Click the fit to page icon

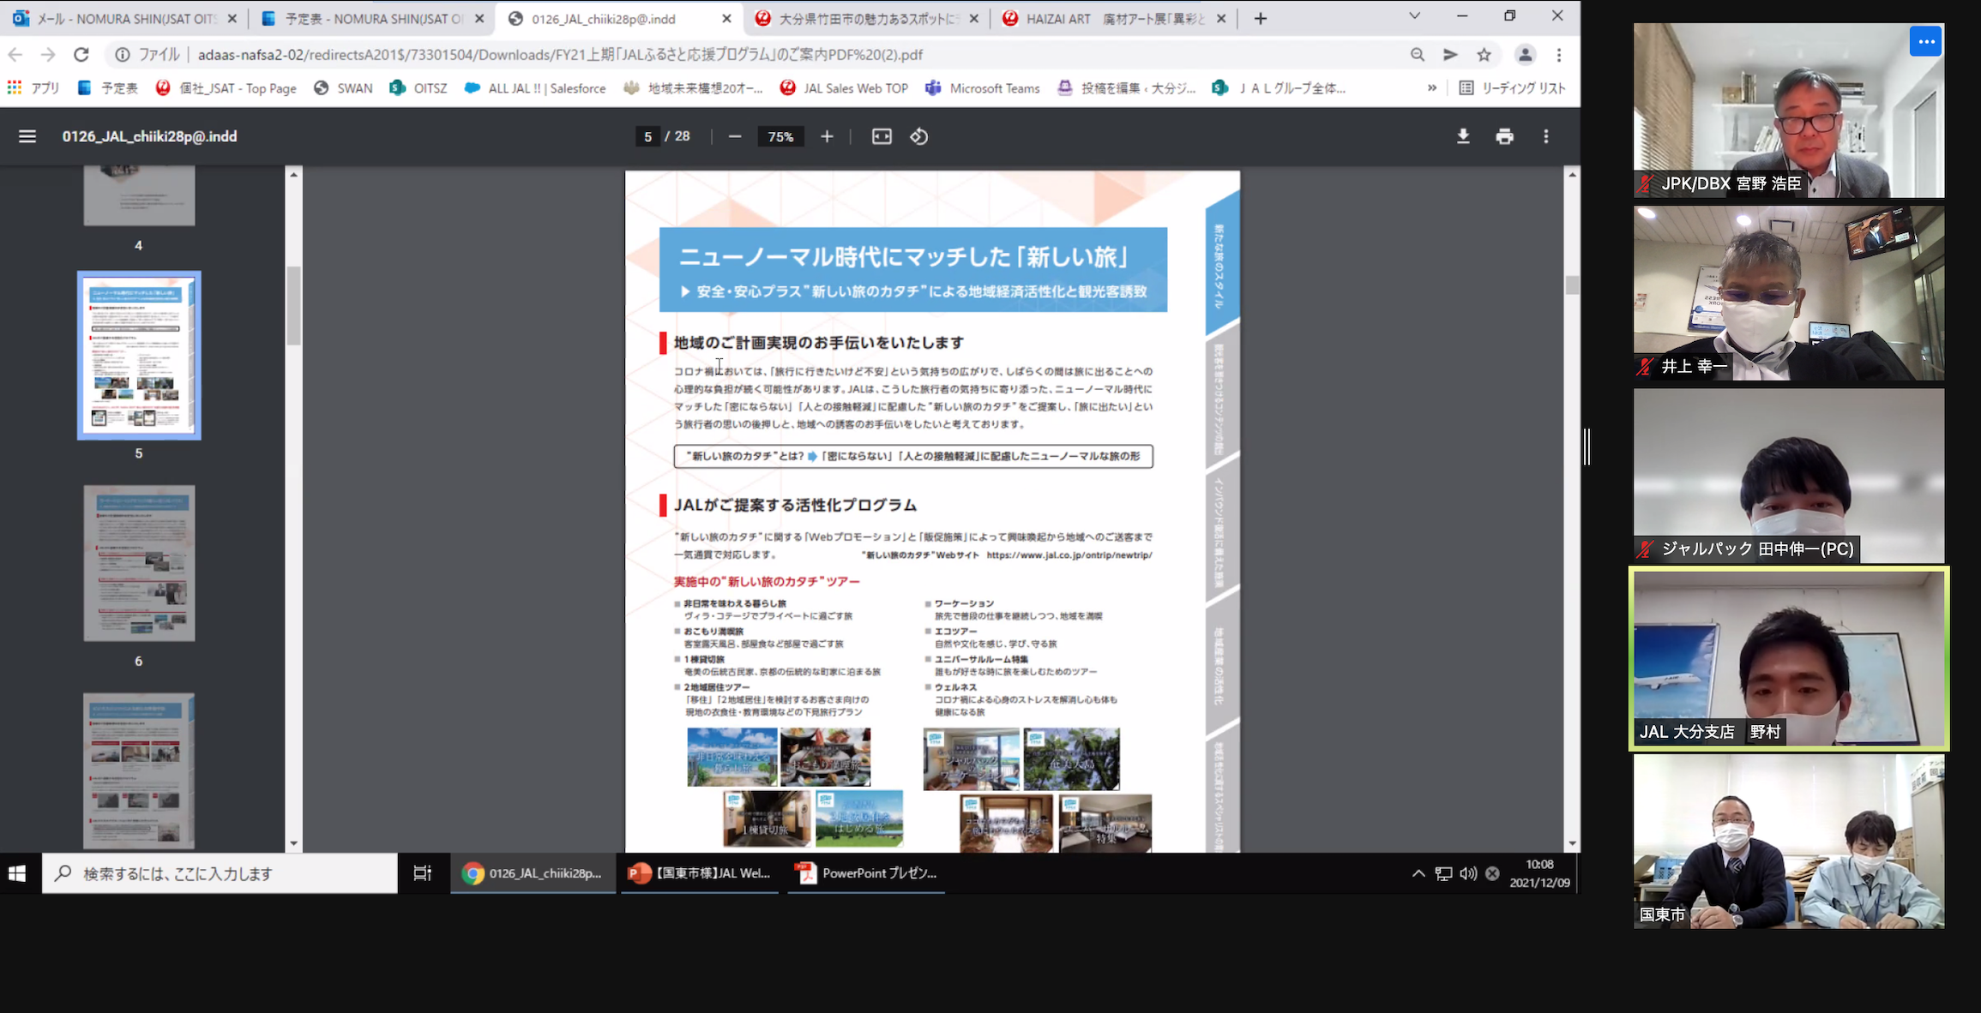pyautogui.click(x=882, y=136)
